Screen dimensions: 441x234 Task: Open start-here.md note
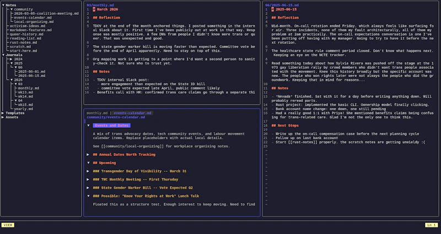[23, 51]
